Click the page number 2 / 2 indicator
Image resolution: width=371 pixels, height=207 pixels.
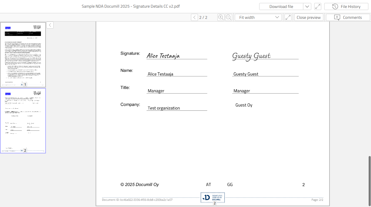(203, 17)
